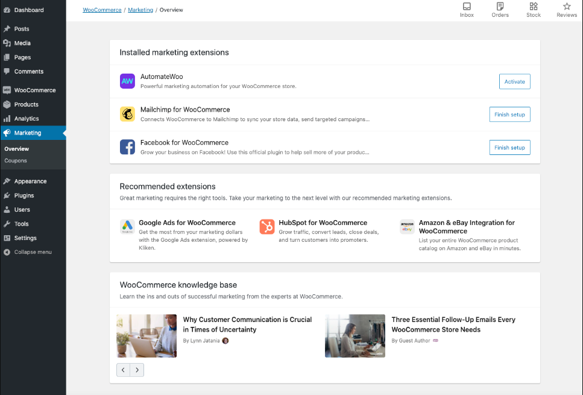Click the AutomateWoo extension name
This screenshot has width=583, height=395.
click(162, 77)
